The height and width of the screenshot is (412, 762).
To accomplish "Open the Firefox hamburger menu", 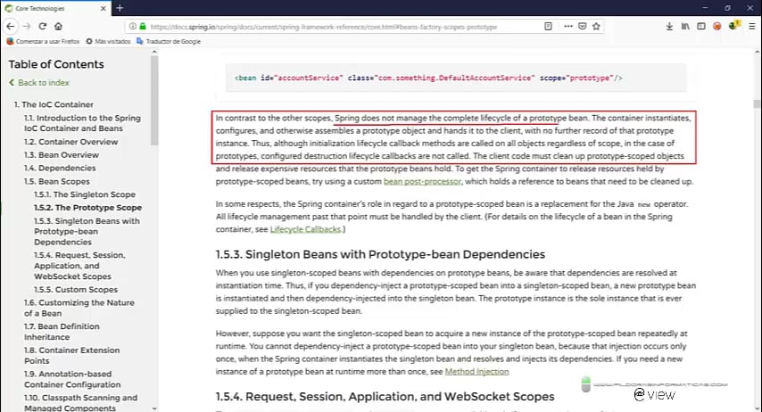I will [752, 26].
